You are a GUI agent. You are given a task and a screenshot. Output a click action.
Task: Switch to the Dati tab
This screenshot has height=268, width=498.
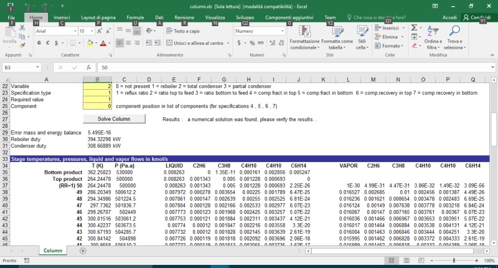point(159,17)
